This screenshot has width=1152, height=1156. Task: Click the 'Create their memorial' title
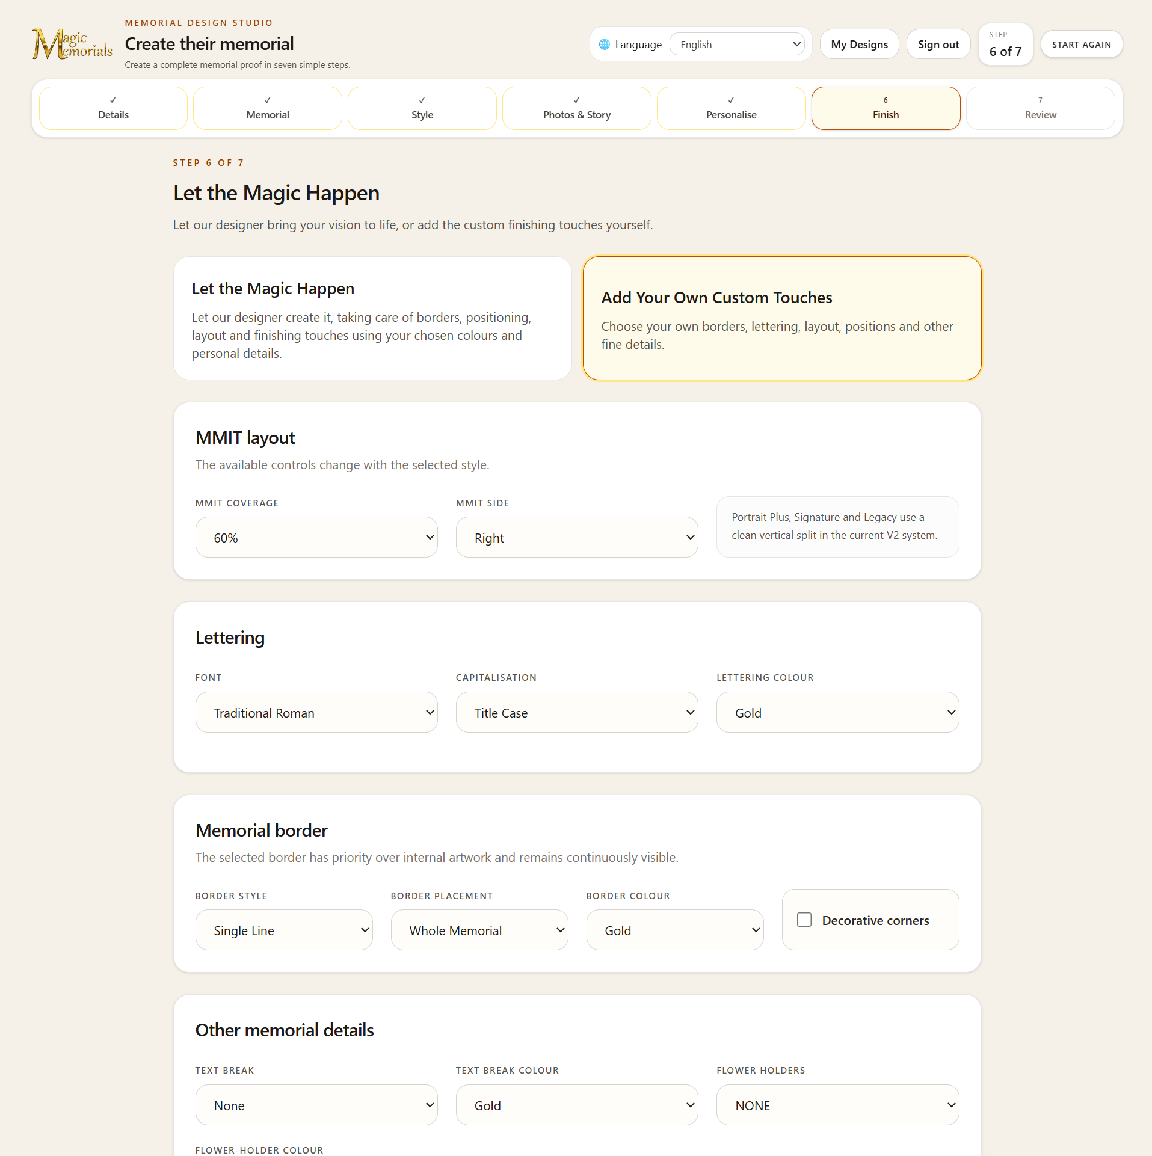(209, 44)
